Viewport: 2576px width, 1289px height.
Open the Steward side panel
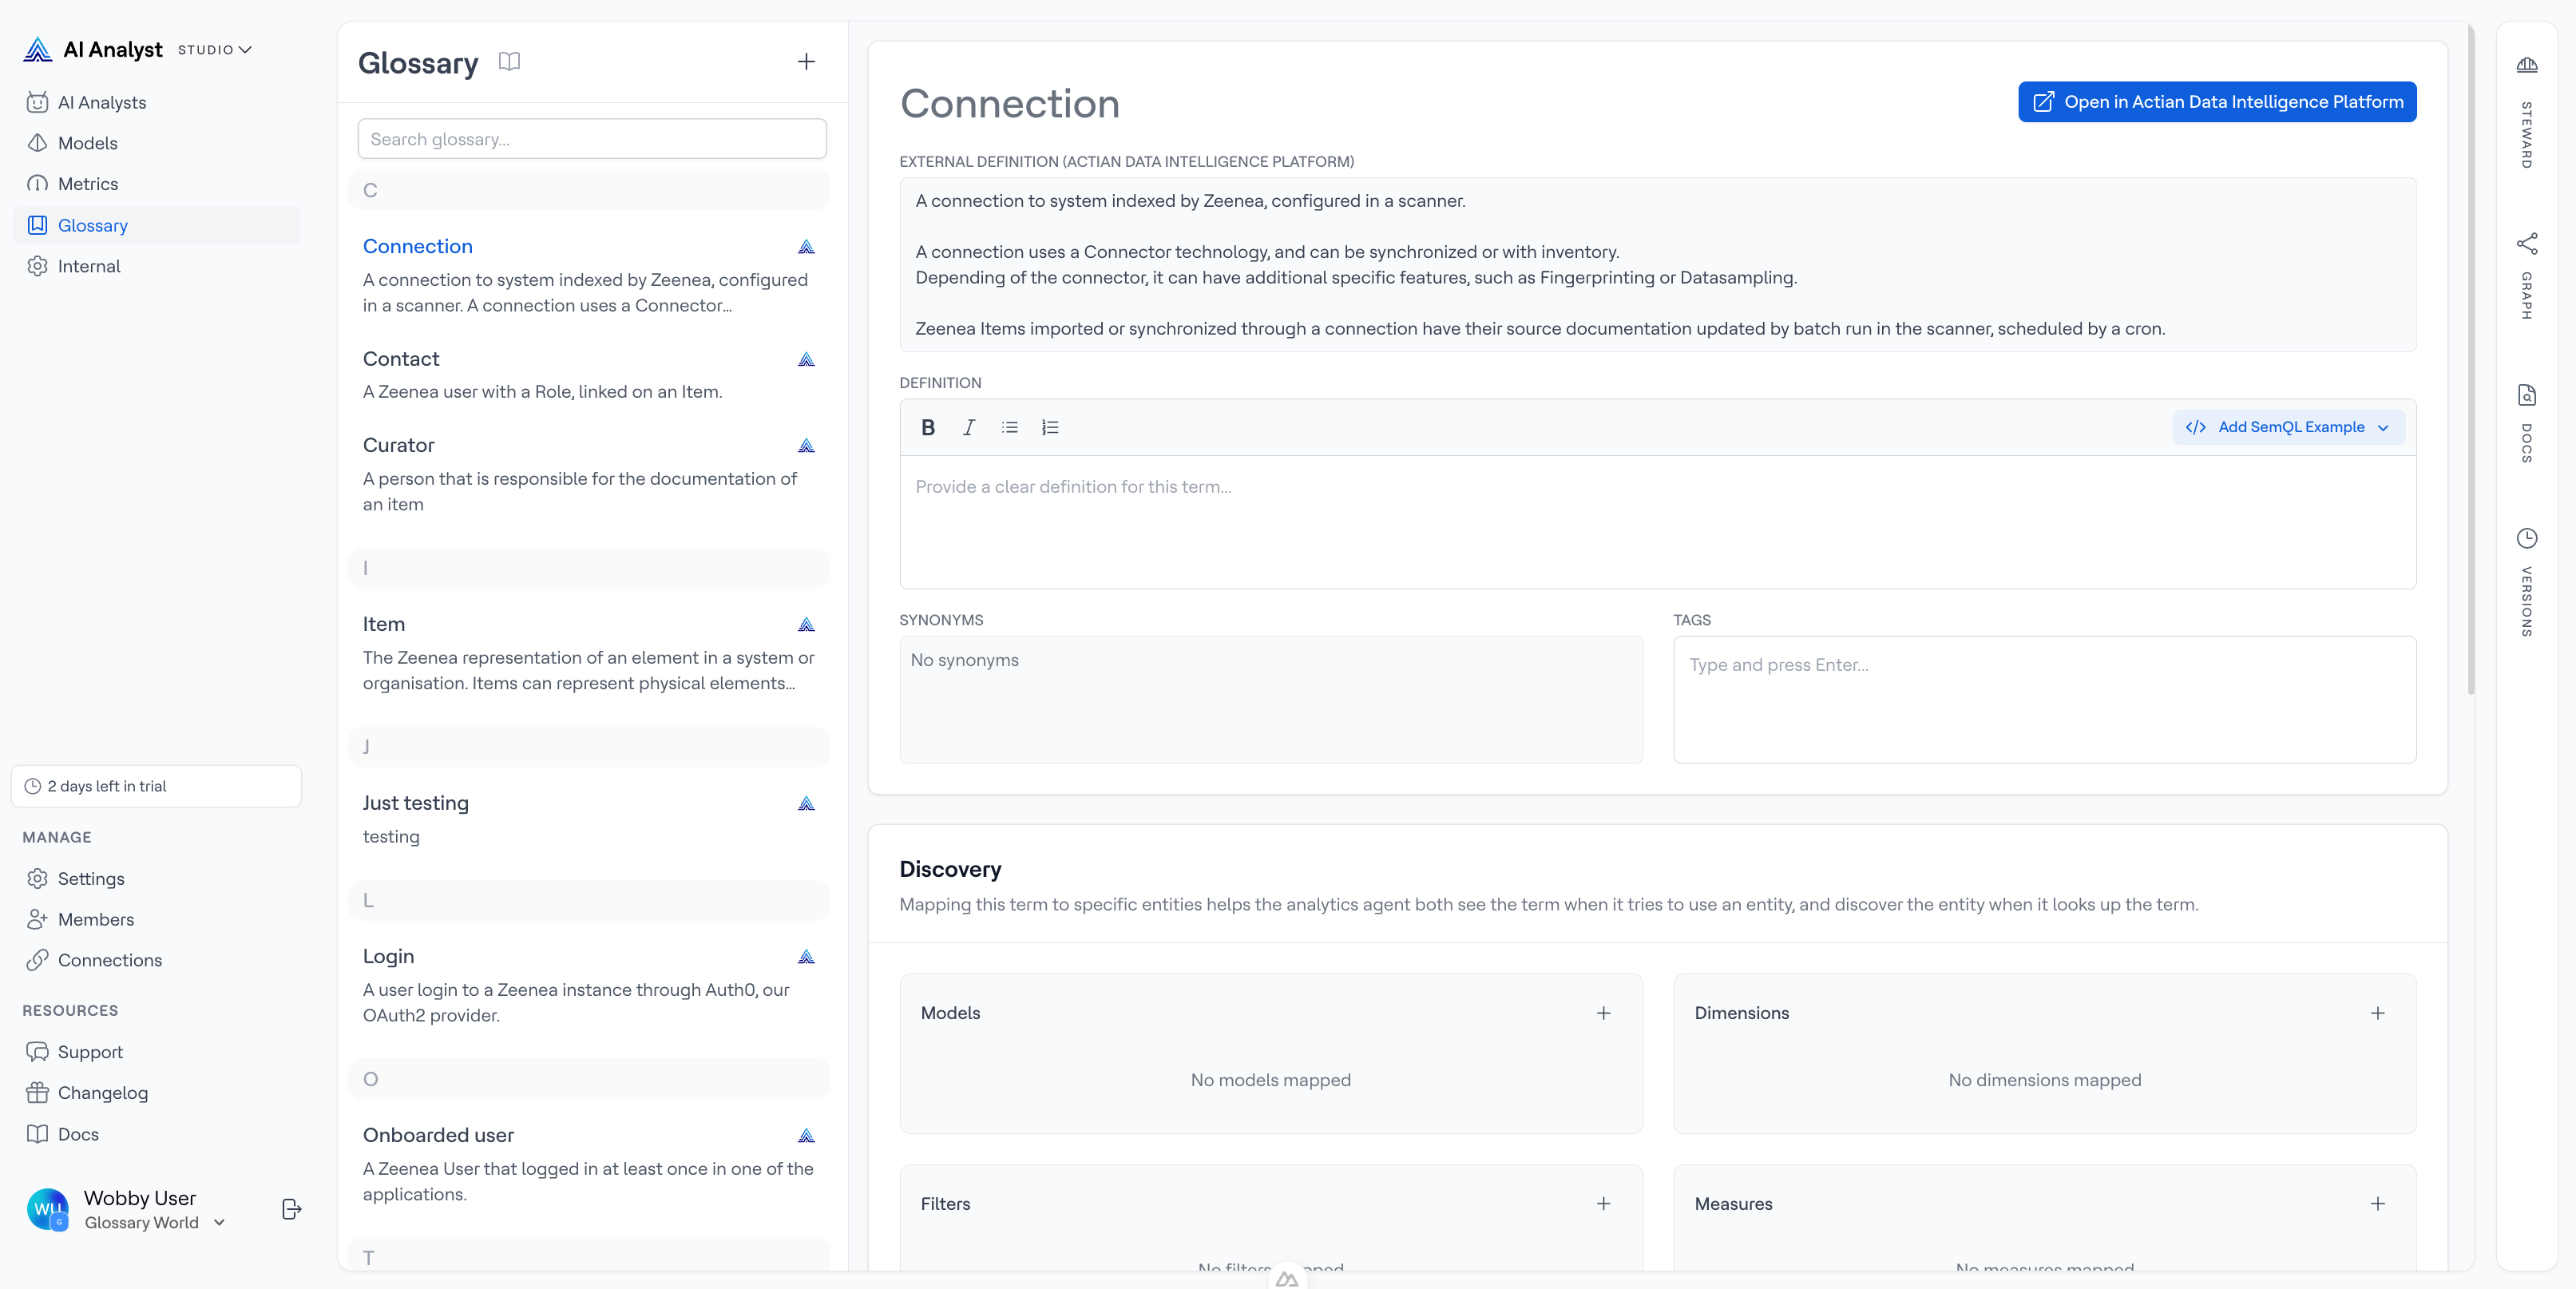point(2526,110)
